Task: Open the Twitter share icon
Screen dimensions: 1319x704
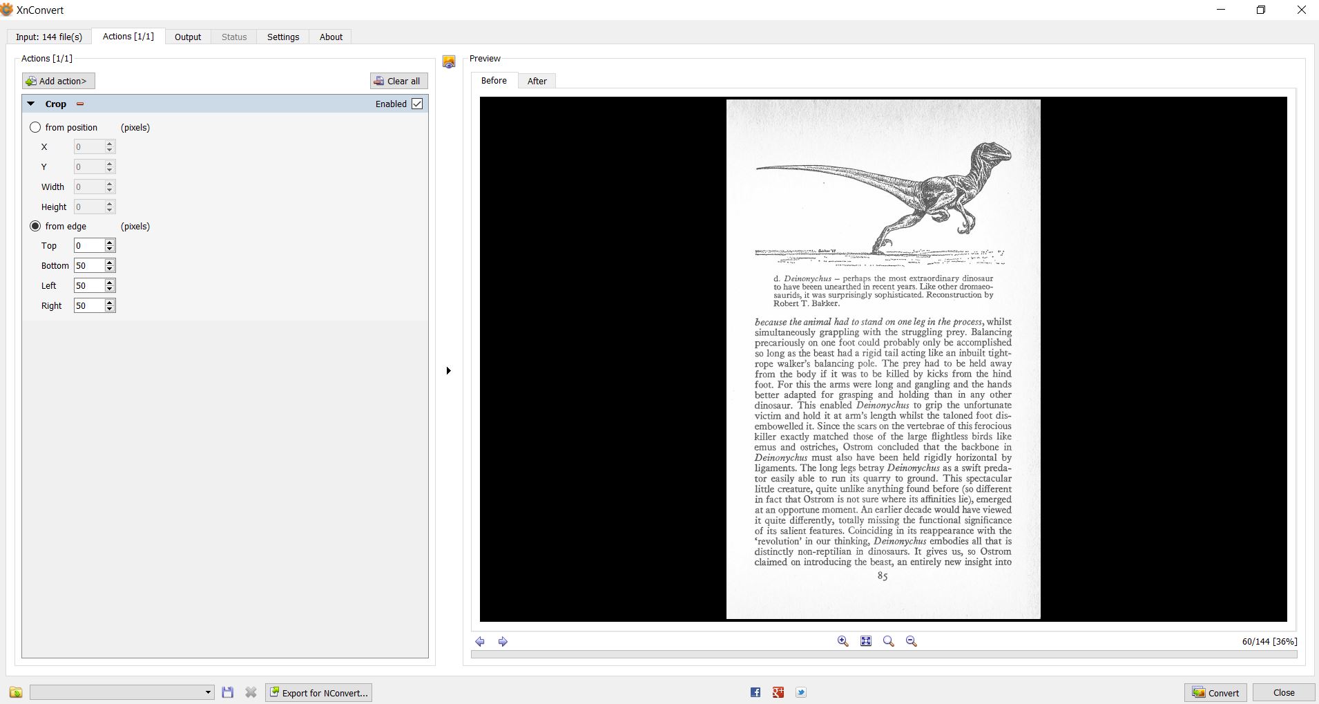Action: click(801, 692)
